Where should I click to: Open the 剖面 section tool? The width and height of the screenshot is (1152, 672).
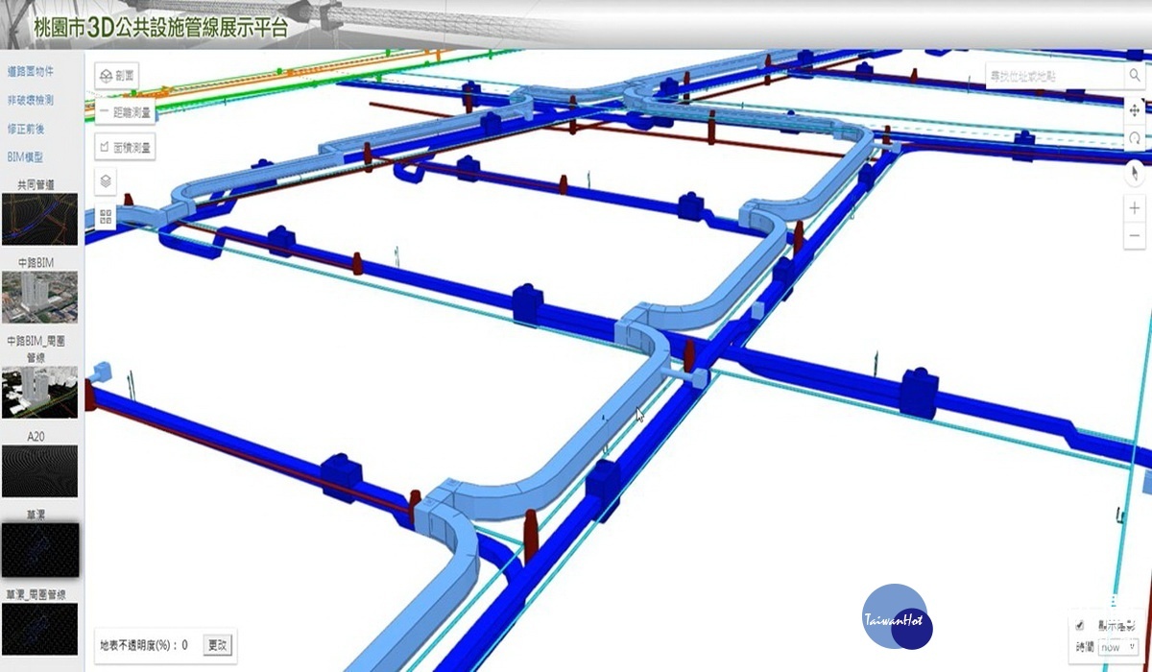pyautogui.click(x=116, y=76)
